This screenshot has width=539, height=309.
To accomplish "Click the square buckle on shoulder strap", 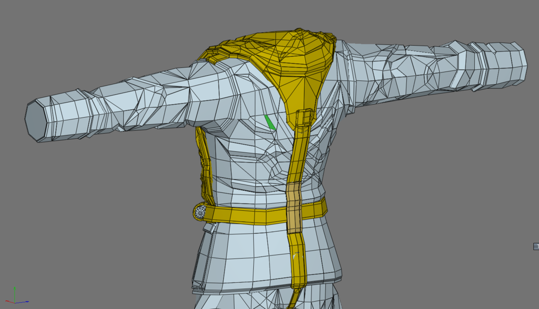I will (x=304, y=119).
